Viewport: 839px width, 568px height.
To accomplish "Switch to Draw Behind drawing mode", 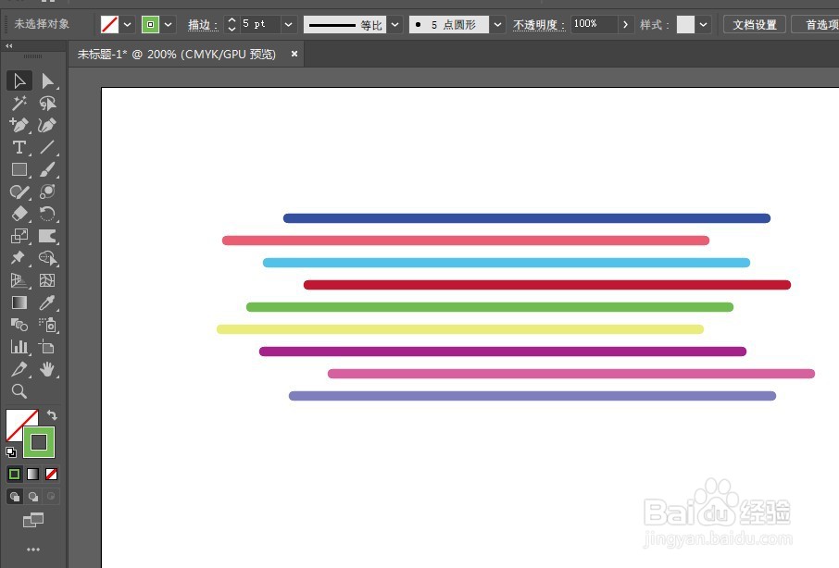I will point(32,497).
